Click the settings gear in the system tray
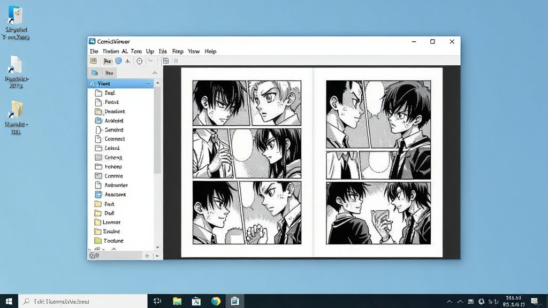548x308 pixels. [482, 302]
